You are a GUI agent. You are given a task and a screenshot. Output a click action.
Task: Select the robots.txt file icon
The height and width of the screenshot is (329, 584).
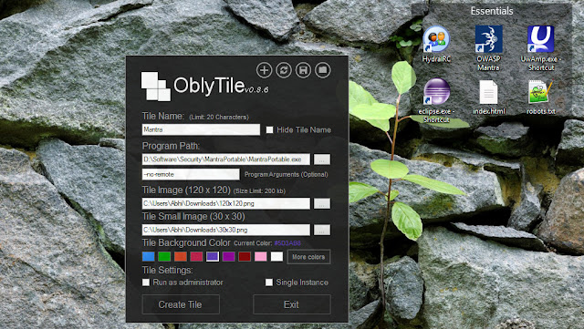coord(541,97)
